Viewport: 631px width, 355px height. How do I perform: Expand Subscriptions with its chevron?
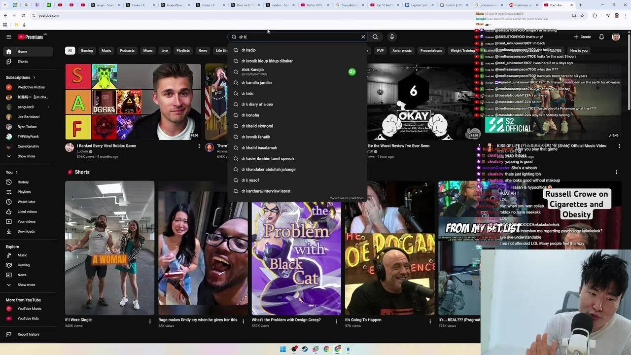click(34, 77)
